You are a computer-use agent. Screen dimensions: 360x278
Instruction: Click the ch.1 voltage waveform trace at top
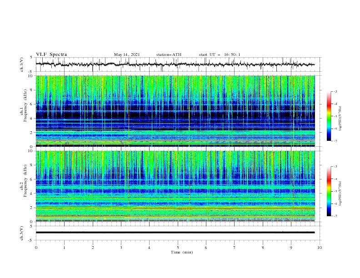tap(175, 65)
